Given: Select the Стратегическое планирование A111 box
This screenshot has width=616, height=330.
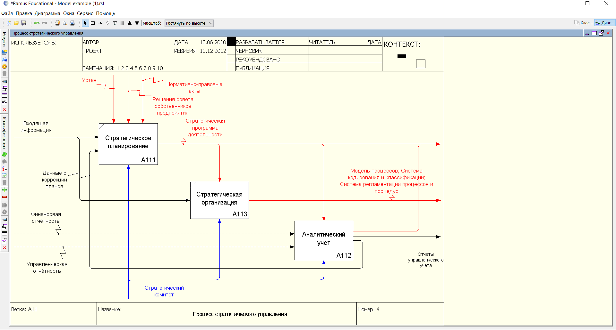Looking at the screenshot, I should (128, 144).
